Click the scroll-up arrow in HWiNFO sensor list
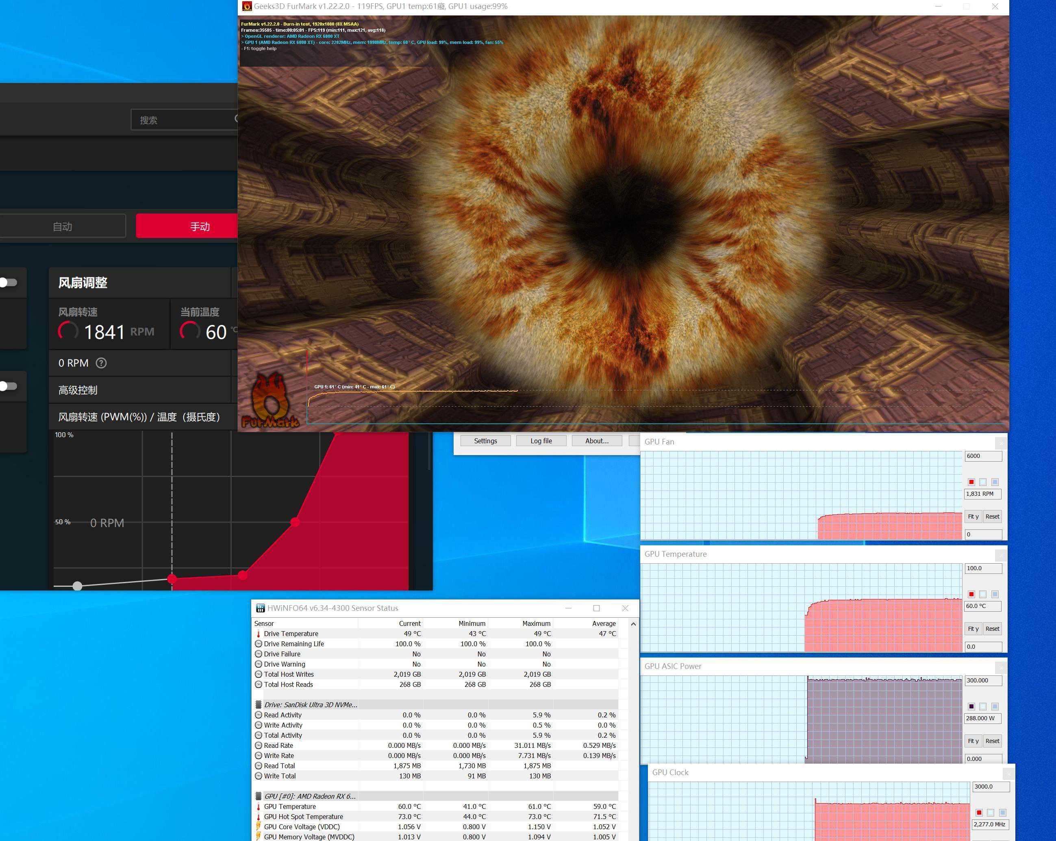The height and width of the screenshot is (841, 1056). (x=633, y=624)
